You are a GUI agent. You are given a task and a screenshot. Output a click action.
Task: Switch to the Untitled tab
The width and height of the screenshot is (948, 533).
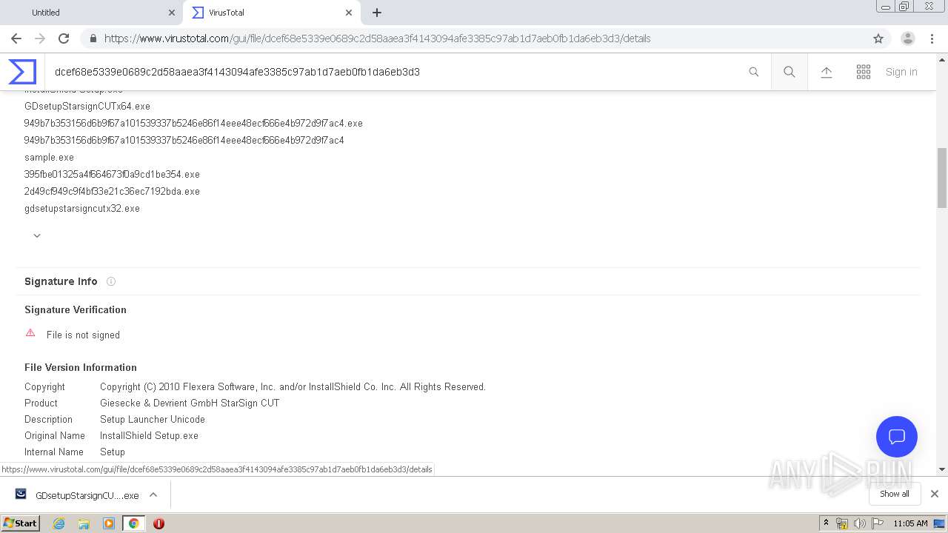click(x=90, y=13)
